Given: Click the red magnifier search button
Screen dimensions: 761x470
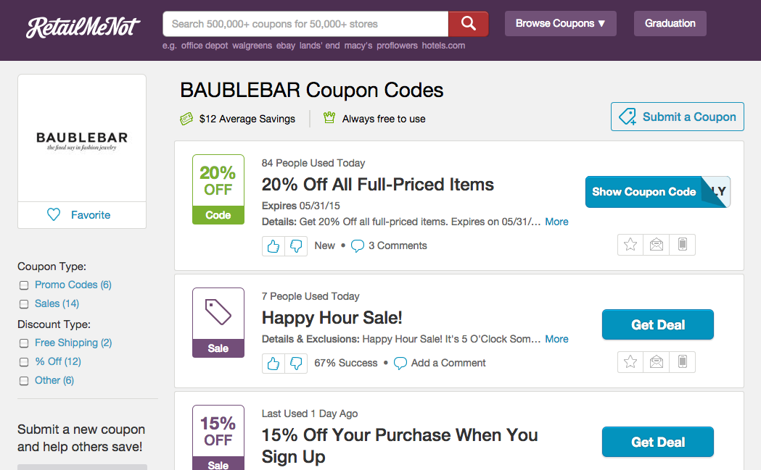Looking at the screenshot, I should [x=468, y=24].
